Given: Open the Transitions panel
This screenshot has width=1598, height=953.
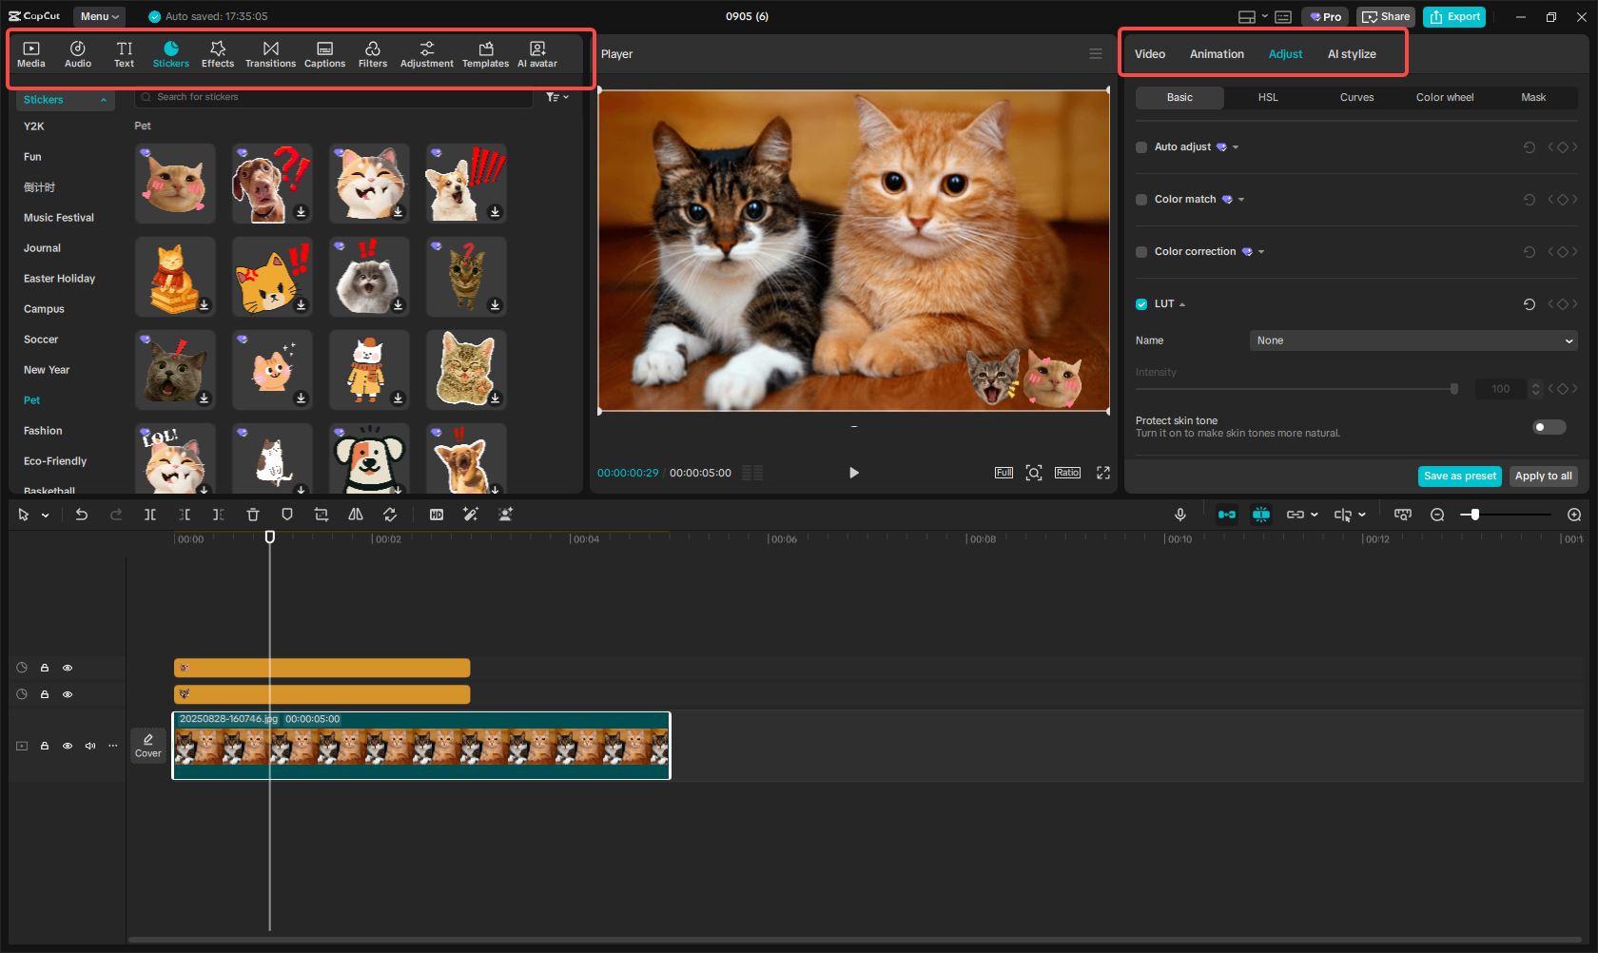Looking at the screenshot, I should (x=270, y=54).
